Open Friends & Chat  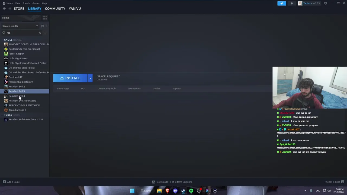click(334, 182)
